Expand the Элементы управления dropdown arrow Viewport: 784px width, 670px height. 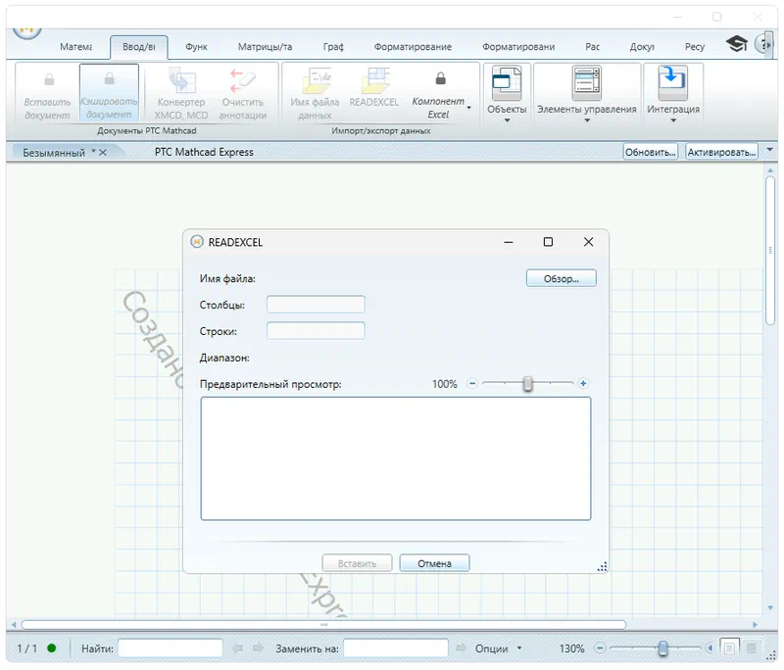pos(587,120)
